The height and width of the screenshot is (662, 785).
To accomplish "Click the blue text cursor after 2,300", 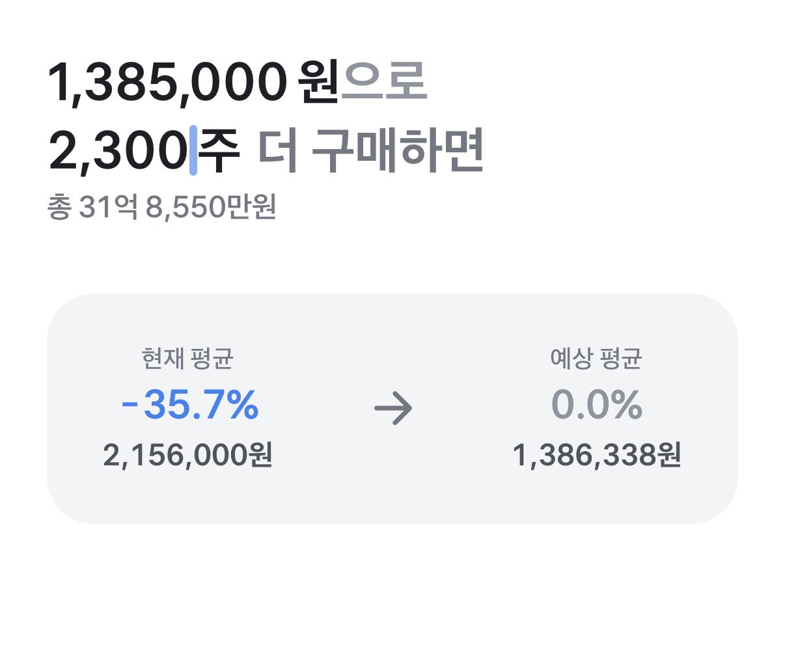I will pyautogui.click(x=193, y=152).
